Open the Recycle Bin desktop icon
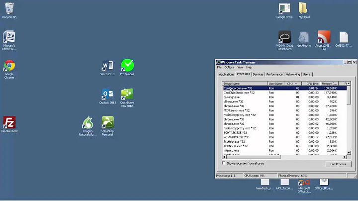 [x=9, y=10]
